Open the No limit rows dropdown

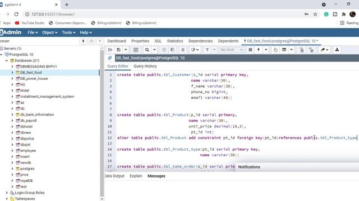232,50
